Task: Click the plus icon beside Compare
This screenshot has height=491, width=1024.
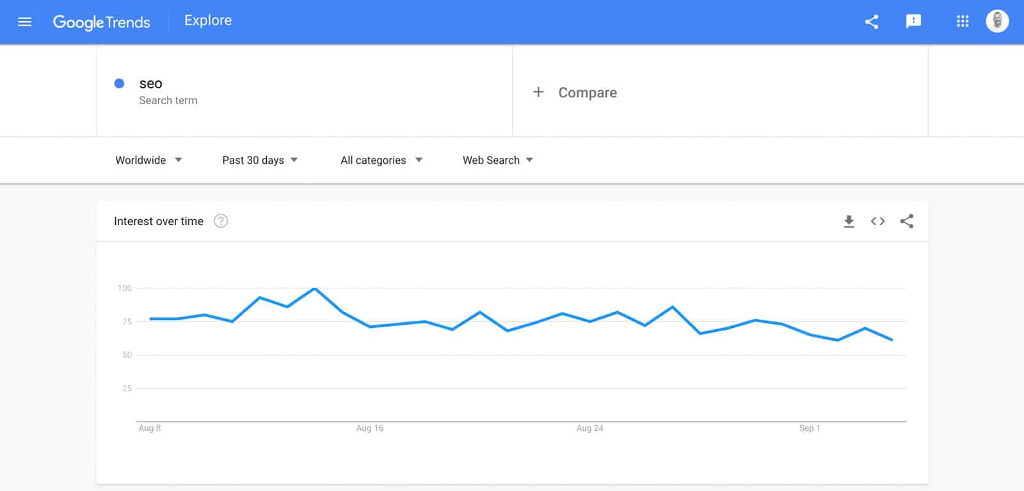Action: click(538, 92)
